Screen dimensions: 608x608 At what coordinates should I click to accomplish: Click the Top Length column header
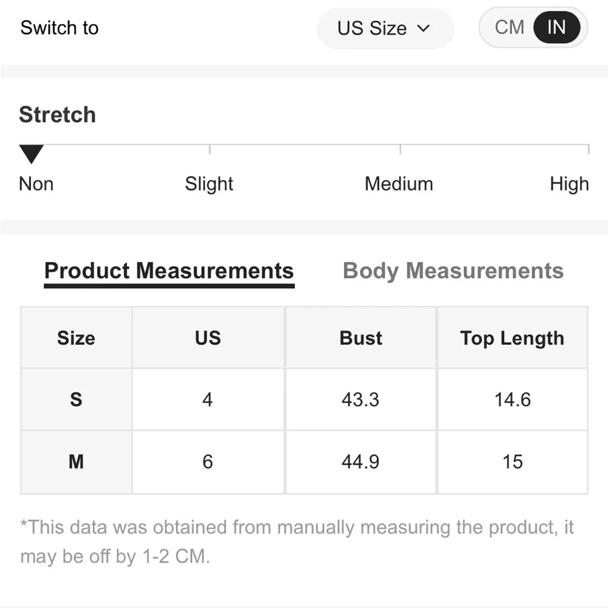pos(512,338)
